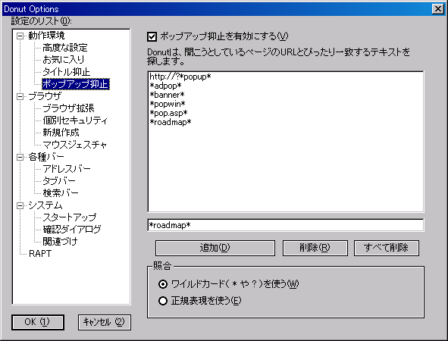Confirm settings with OK button
This screenshot has height=341, width=448.
[x=38, y=322]
